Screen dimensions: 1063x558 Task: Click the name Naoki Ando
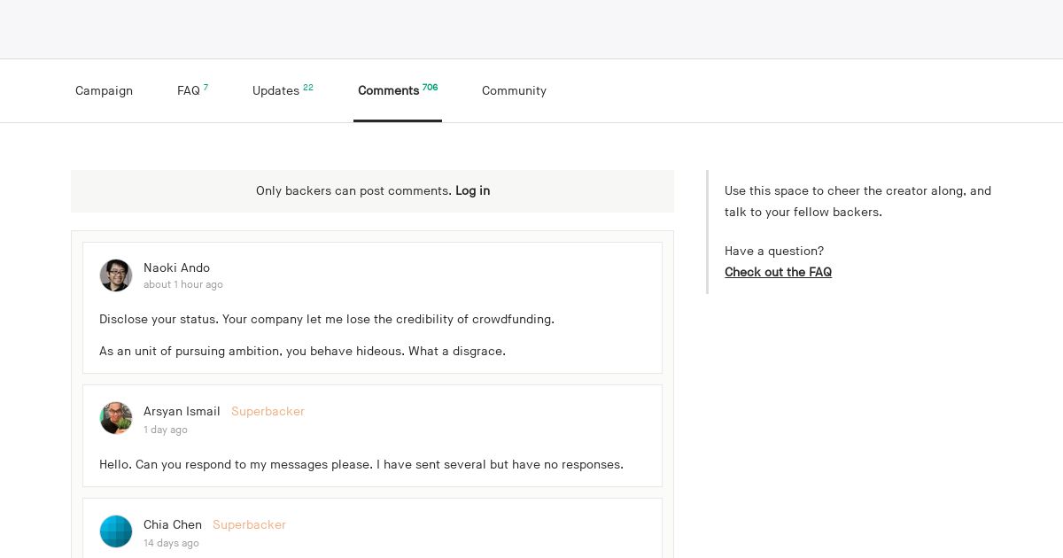coord(176,267)
